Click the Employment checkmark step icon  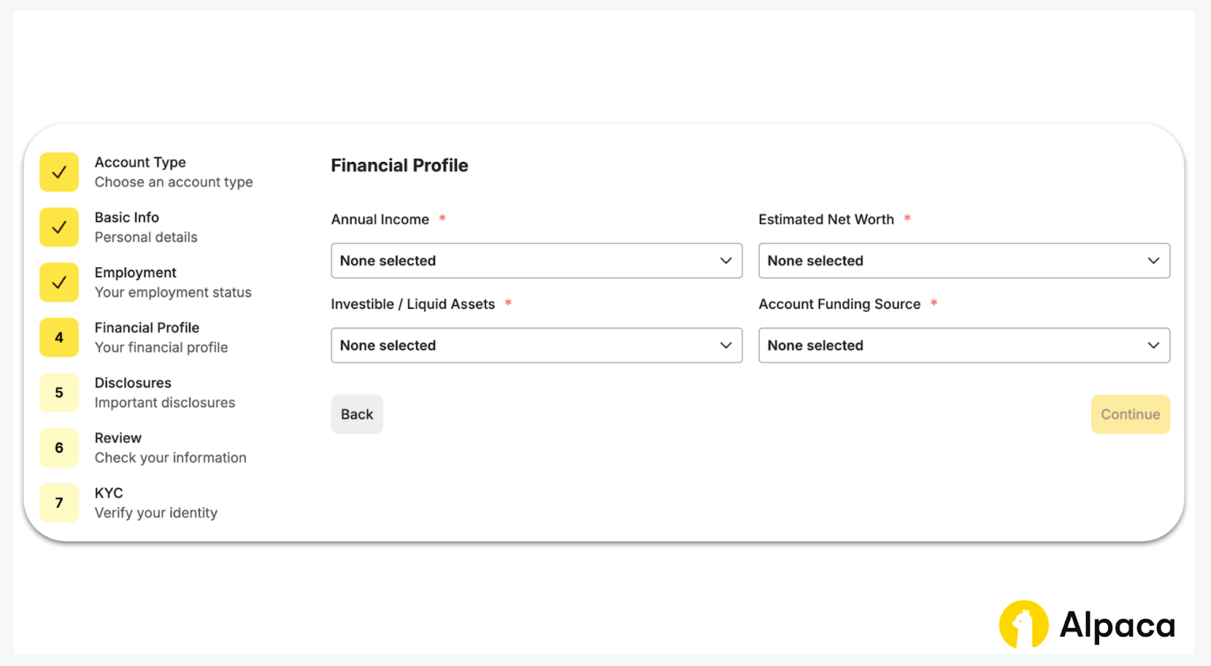click(x=59, y=282)
